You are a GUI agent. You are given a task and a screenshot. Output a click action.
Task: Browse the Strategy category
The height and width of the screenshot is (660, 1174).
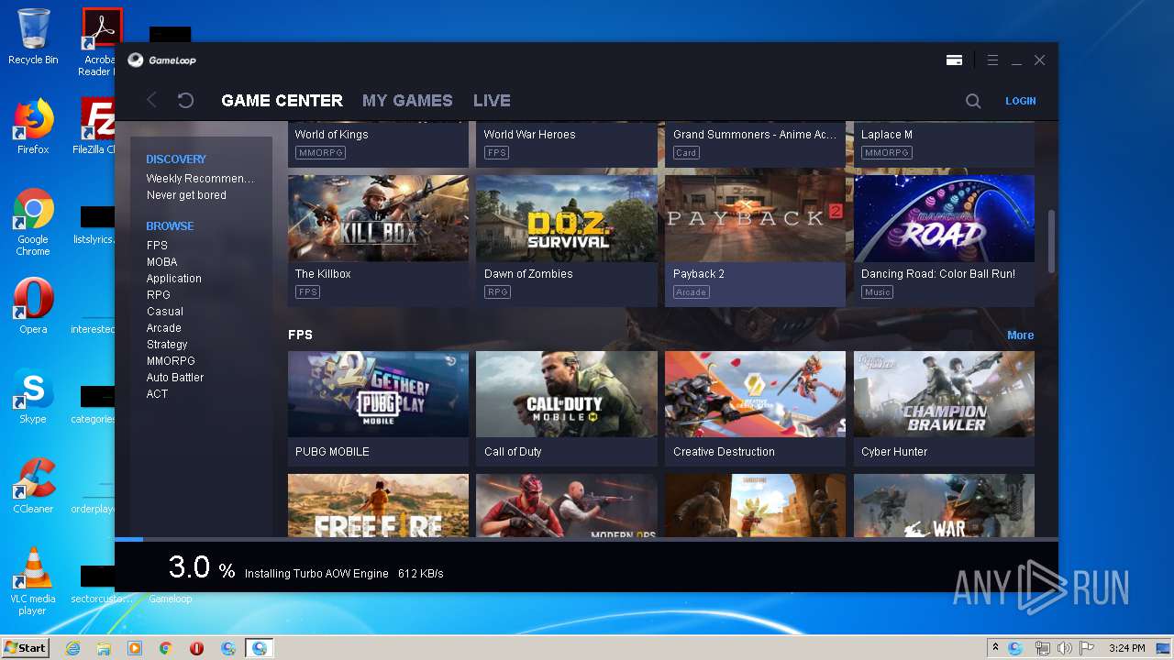(x=167, y=345)
